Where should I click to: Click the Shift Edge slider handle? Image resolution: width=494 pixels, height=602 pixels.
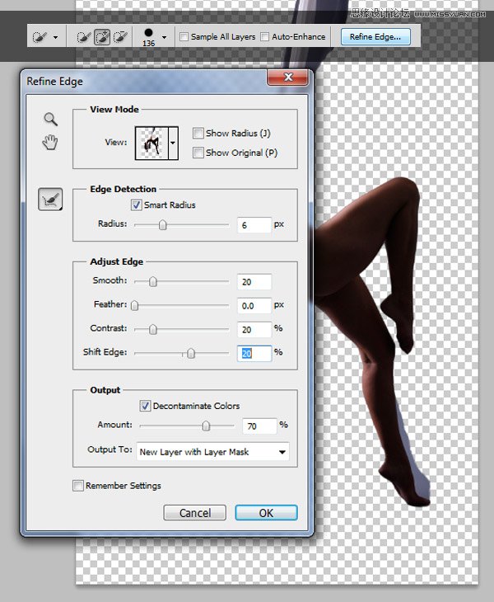pos(191,353)
